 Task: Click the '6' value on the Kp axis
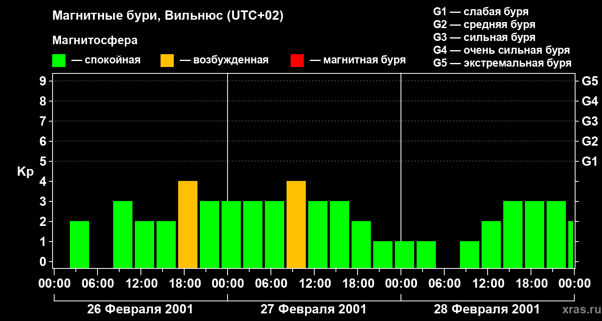44,141
